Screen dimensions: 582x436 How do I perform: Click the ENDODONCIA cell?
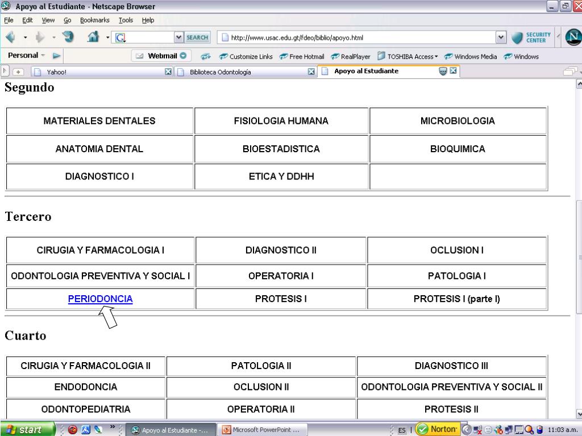(x=85, y=387)
